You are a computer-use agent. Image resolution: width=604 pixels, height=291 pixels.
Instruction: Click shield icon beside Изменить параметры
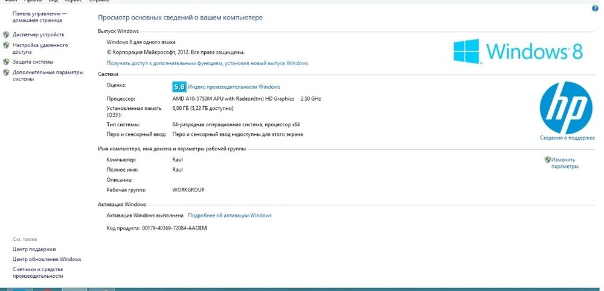(547, 159)
